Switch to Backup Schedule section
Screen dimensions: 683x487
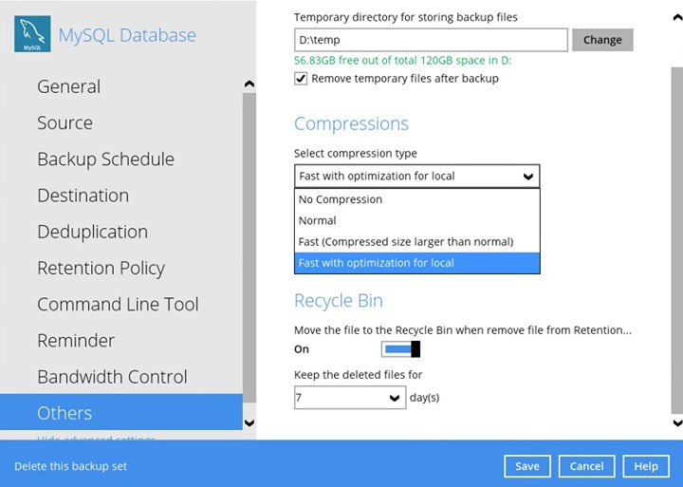[x=105, y=159]
